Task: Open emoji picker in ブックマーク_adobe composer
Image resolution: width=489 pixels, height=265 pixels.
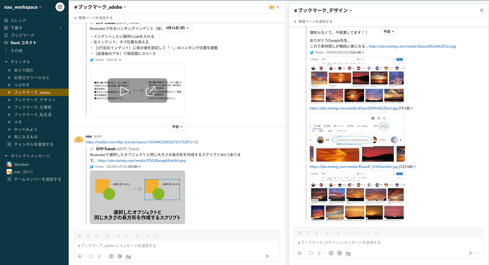Action: click(x=111, y=256)
